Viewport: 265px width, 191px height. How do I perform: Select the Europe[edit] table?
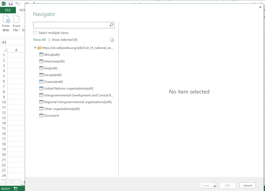click(x=53, y=75)
